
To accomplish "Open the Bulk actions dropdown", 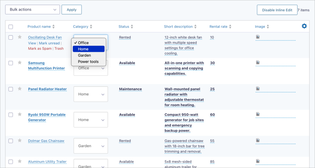I will coord(33,9).
